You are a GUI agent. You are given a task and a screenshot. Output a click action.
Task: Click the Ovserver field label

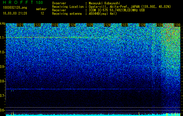tap(59, 3)
